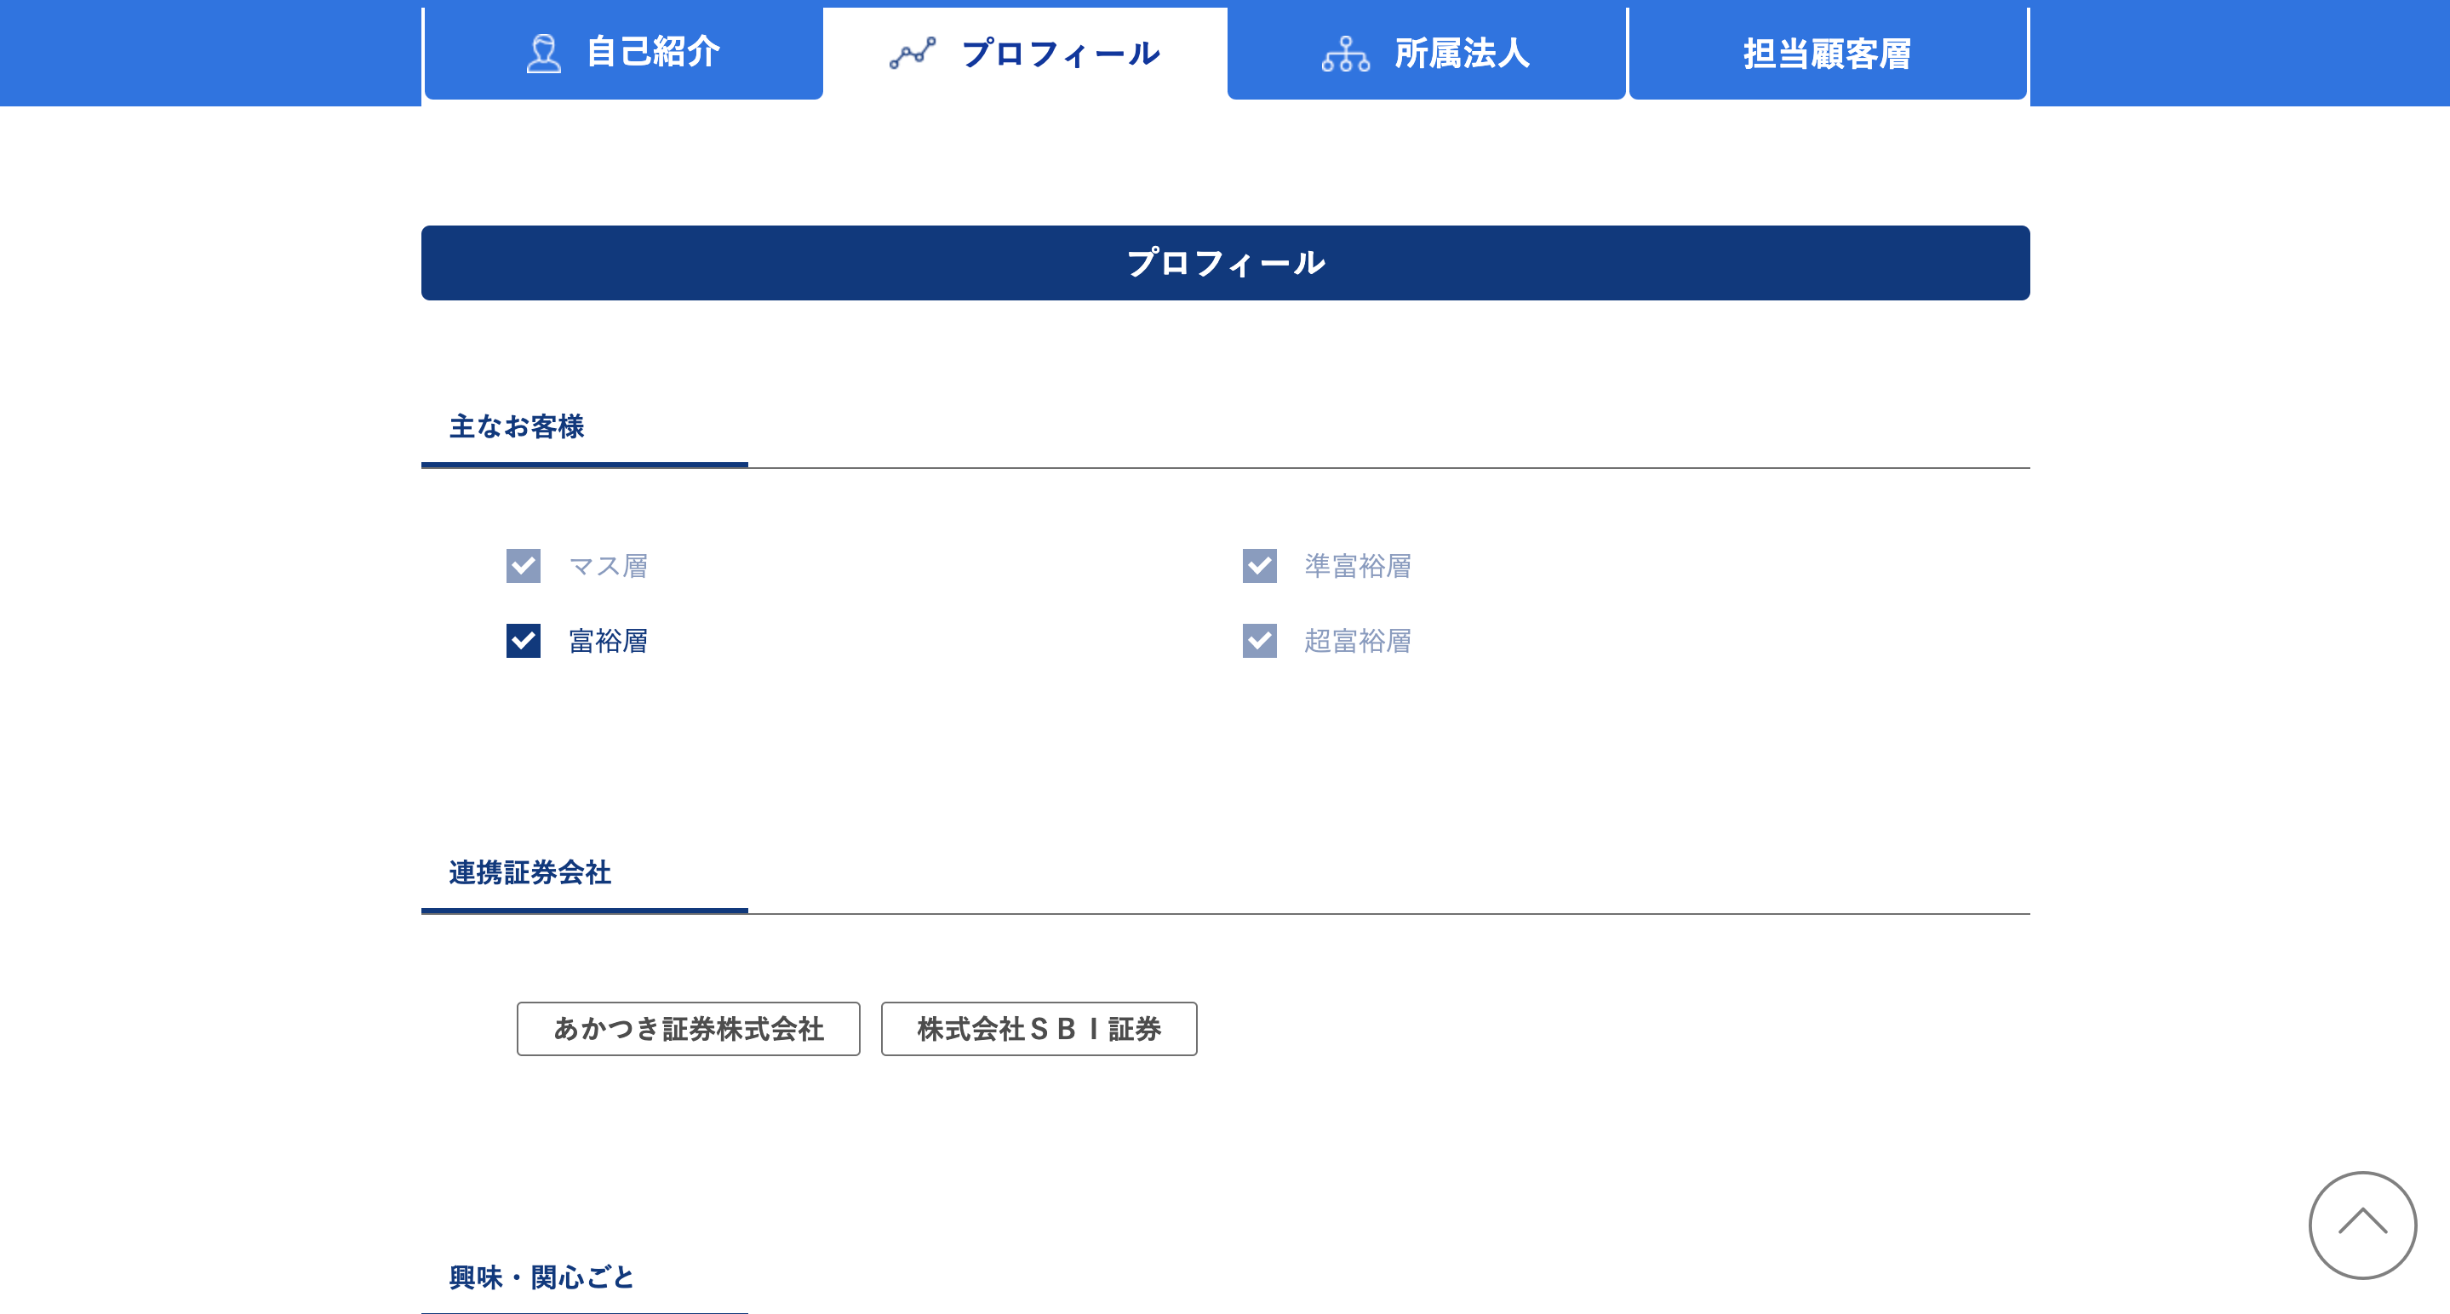This screenshot has width=2450, height=1314.
Task: Toggle the マス層 checkbox
Action: (523, 566)
